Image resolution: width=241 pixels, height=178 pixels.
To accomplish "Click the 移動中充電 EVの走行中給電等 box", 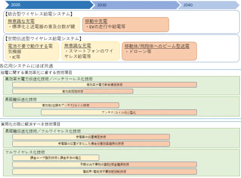I will (x=126, y=25).
